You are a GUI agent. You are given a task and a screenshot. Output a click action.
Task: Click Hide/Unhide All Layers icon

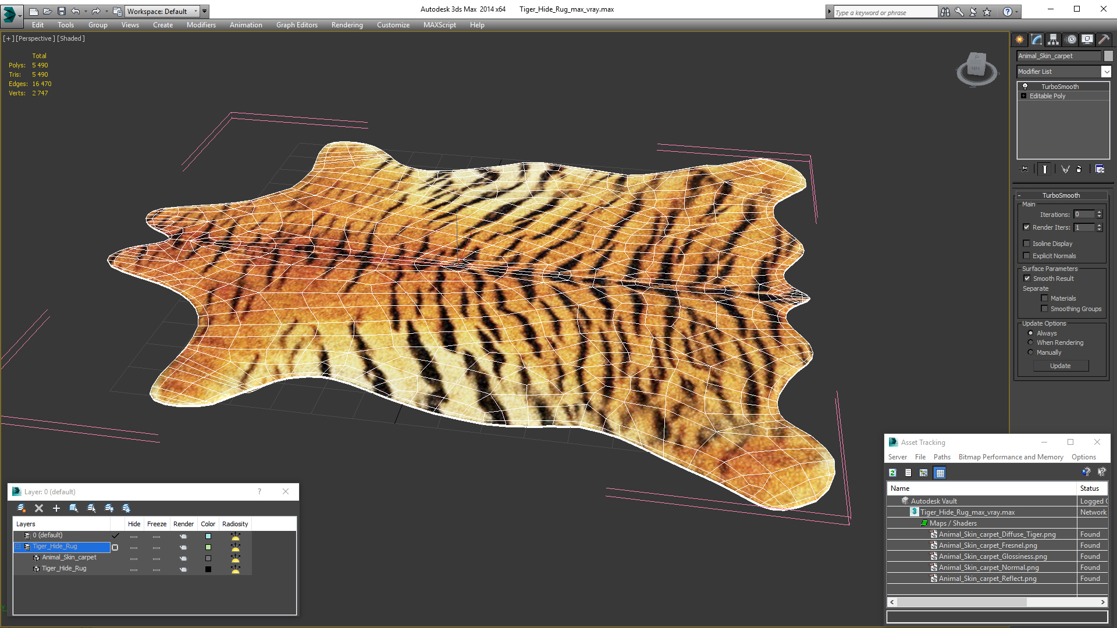(x=109, y=508)
